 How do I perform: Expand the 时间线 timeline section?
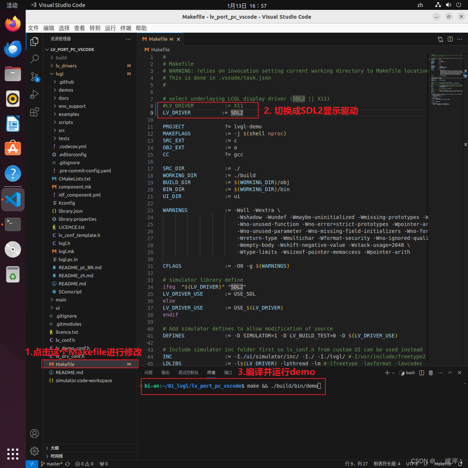click(90, 456)
